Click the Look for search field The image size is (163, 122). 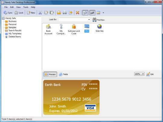pos(73,20)
